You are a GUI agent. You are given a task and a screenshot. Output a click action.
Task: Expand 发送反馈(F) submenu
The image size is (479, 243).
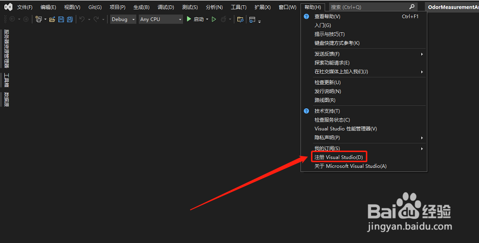[x=364, y=54]
